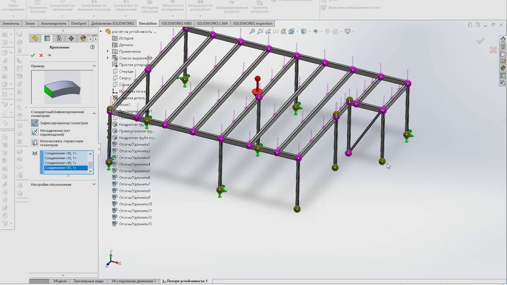Click the red load symbol on the center post
Viewport: 507px width, 285px height.
click(257, 86)
